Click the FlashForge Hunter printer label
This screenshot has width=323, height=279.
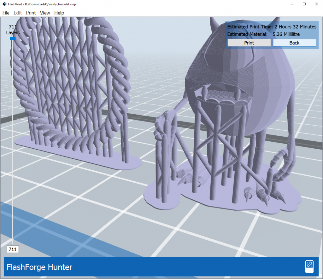coord(39,267)
